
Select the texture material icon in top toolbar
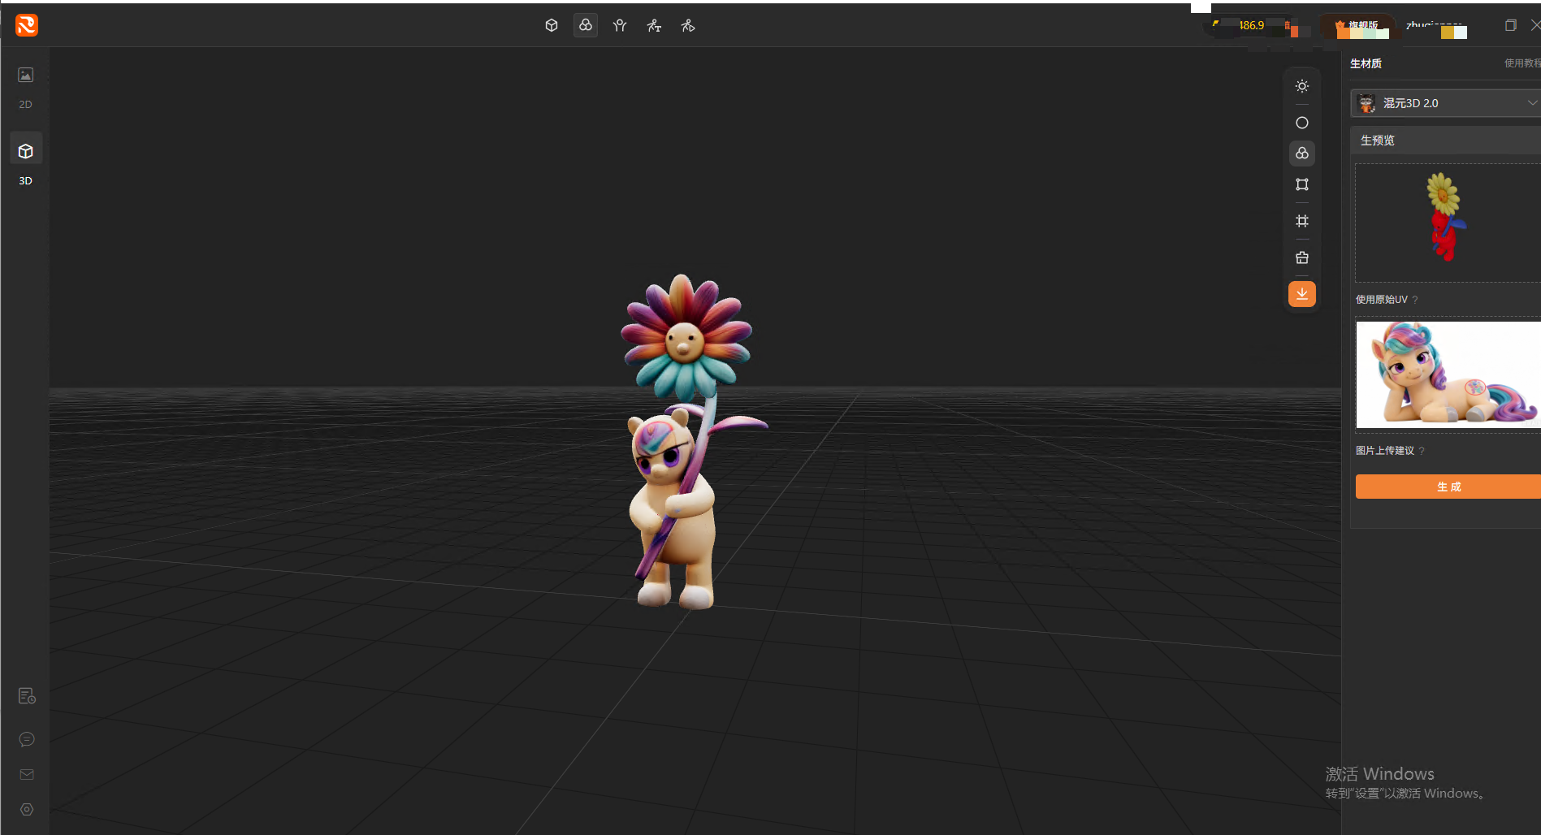(585, 25)
